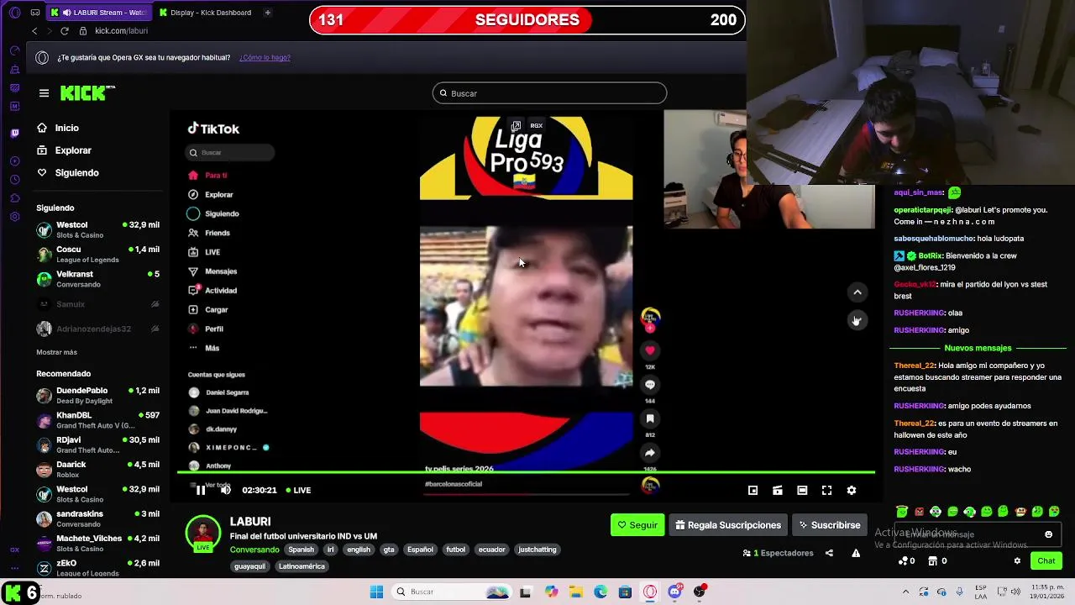Open sandraskins recommended channel
The height and width of the screenshot is (605, 1075).
[98, 518]
